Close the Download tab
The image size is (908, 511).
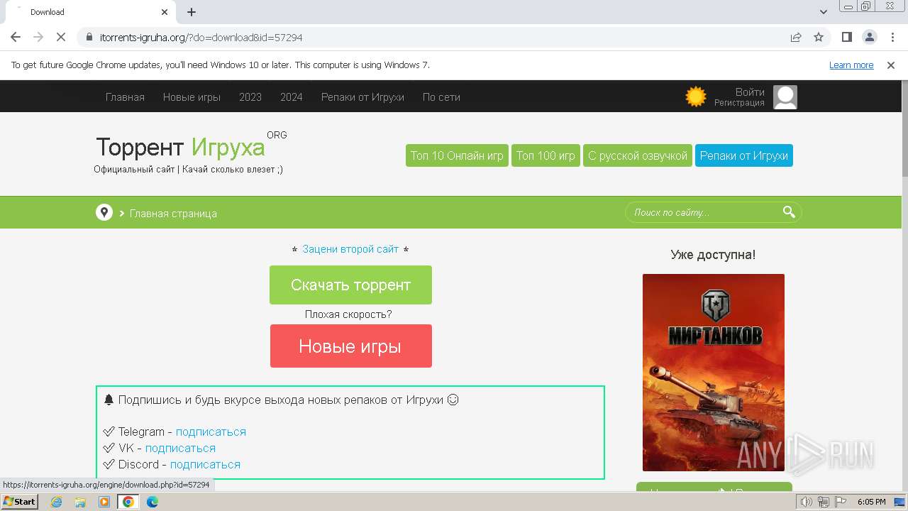[165, 12]
